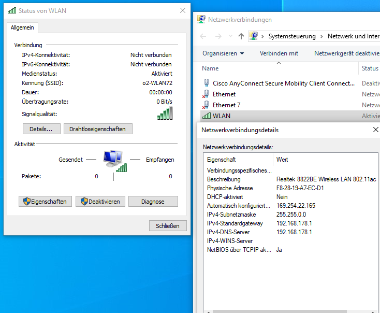Click Systemsteuerung in the address bar
This screenshot has width=380, height=313.
(x=292, y=36)
